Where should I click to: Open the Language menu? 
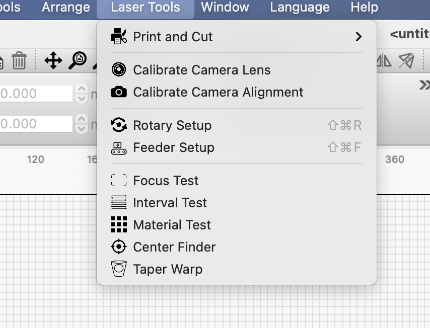point(300,8)
